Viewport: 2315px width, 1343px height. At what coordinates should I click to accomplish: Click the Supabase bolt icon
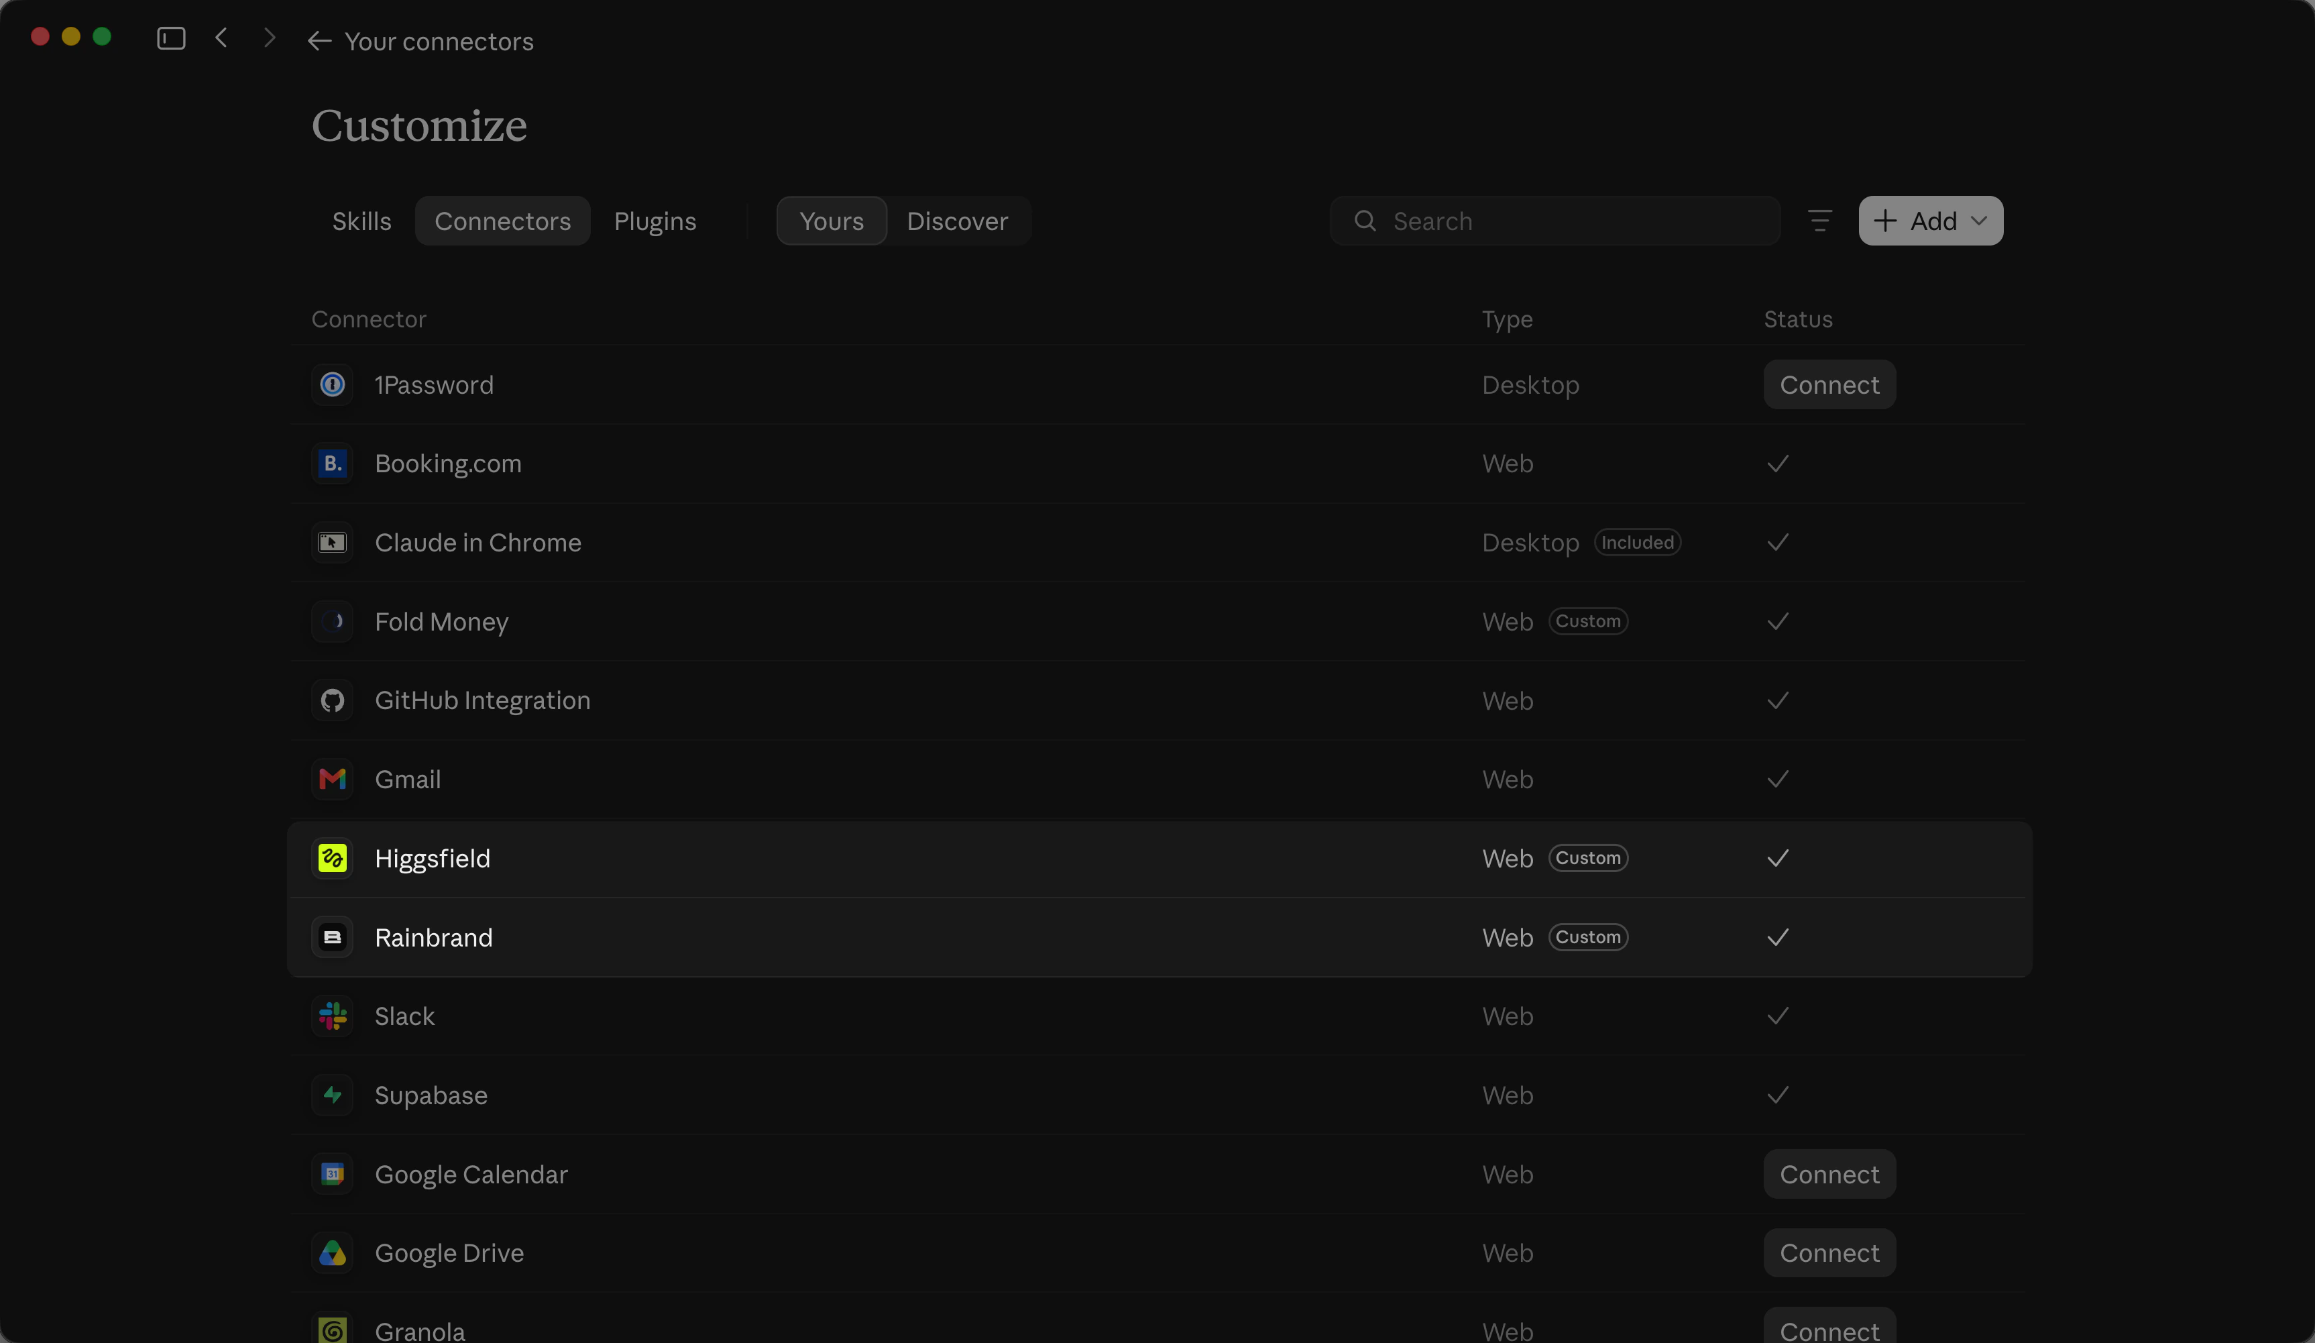[333, 1095]
